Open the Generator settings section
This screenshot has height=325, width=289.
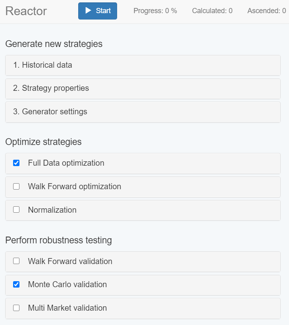click(x=50, y=112)
